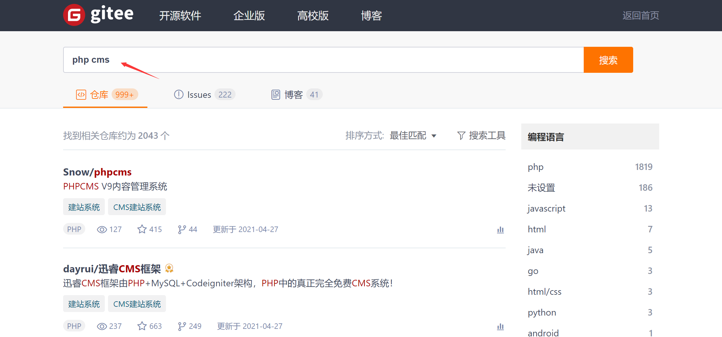
Task: Click the 找到相关仓库约为 2043 个 count text
Action: 116,136
